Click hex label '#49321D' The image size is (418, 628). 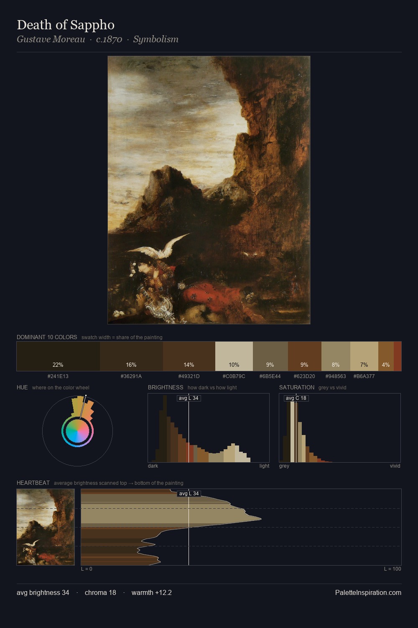pyautogui.click(x=189, y=376)
